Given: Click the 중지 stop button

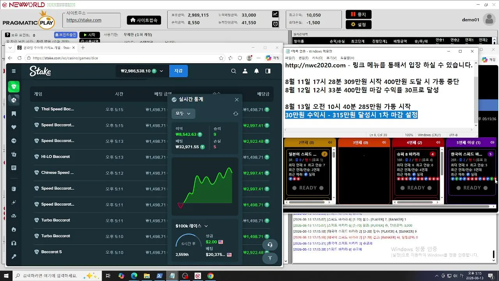Looking at the screenshot, I should pyautogui.click(x=358, y=14).
